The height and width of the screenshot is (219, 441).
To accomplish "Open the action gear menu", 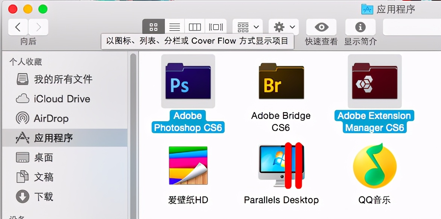I will (x=283, y=26).
